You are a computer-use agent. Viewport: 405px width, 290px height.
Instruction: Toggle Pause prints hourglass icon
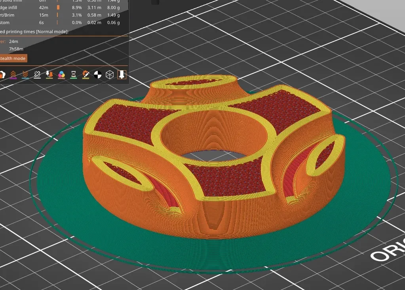(x=74, y=75)
